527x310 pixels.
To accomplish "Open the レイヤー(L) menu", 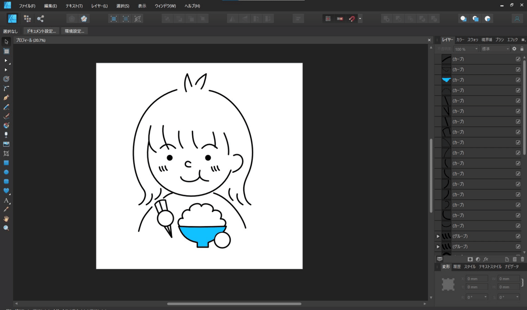I will (x=99, y=6).
